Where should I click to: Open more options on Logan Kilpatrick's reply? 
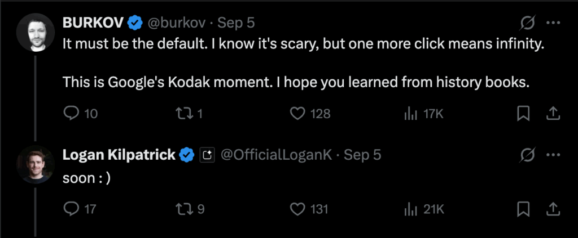(x=554, y=155)
